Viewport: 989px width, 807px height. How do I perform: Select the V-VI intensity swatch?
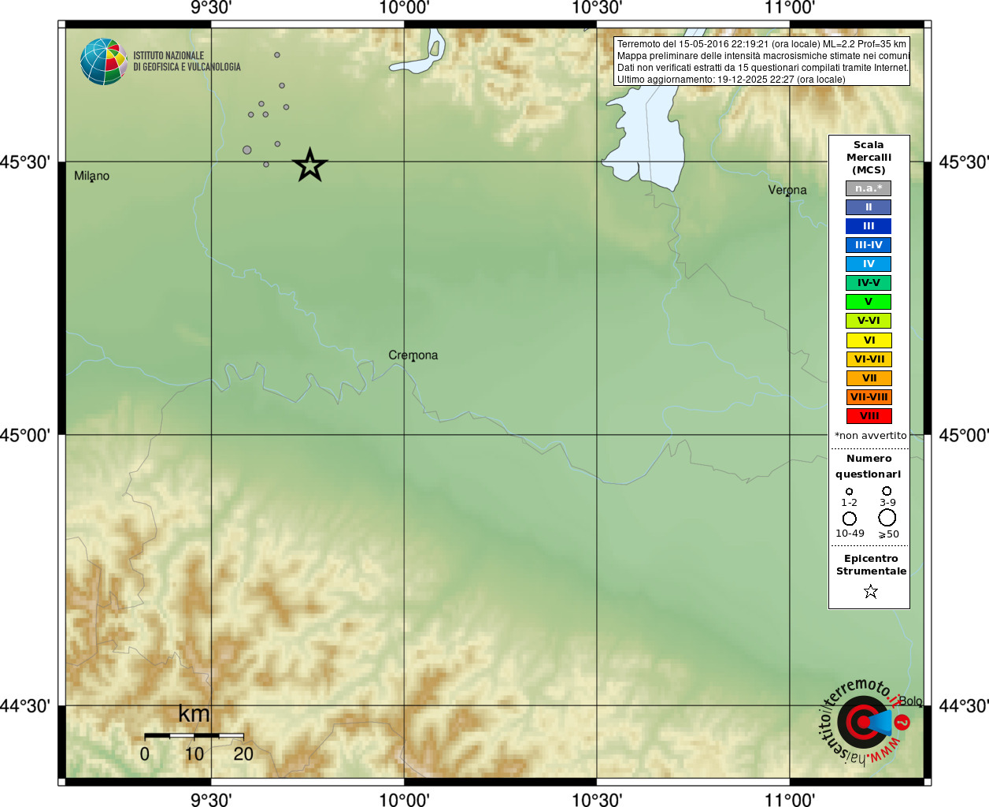869,321
